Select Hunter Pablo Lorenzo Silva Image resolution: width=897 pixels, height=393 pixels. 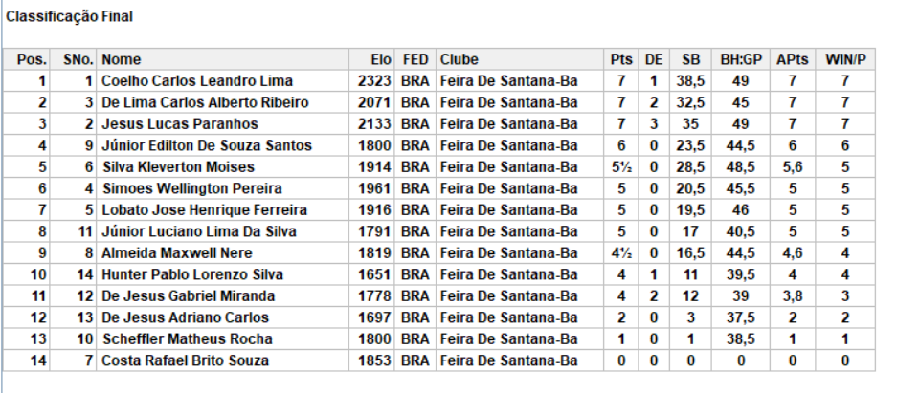coord(192,274)
